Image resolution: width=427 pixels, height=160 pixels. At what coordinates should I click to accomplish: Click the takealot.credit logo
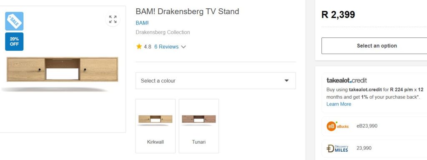pos(347,80)
